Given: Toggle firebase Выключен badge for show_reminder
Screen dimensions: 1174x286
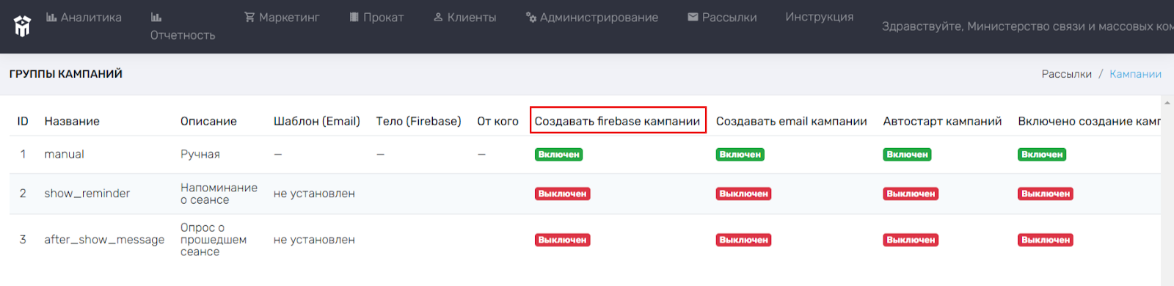Looking at the screenshot, I should tap(562, 194).
